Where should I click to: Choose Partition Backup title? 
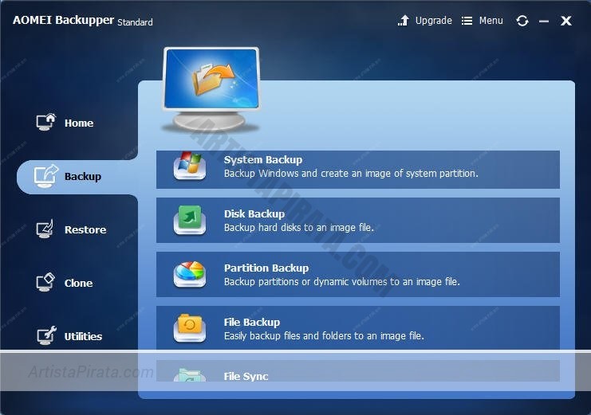click(x=266, y=268)
